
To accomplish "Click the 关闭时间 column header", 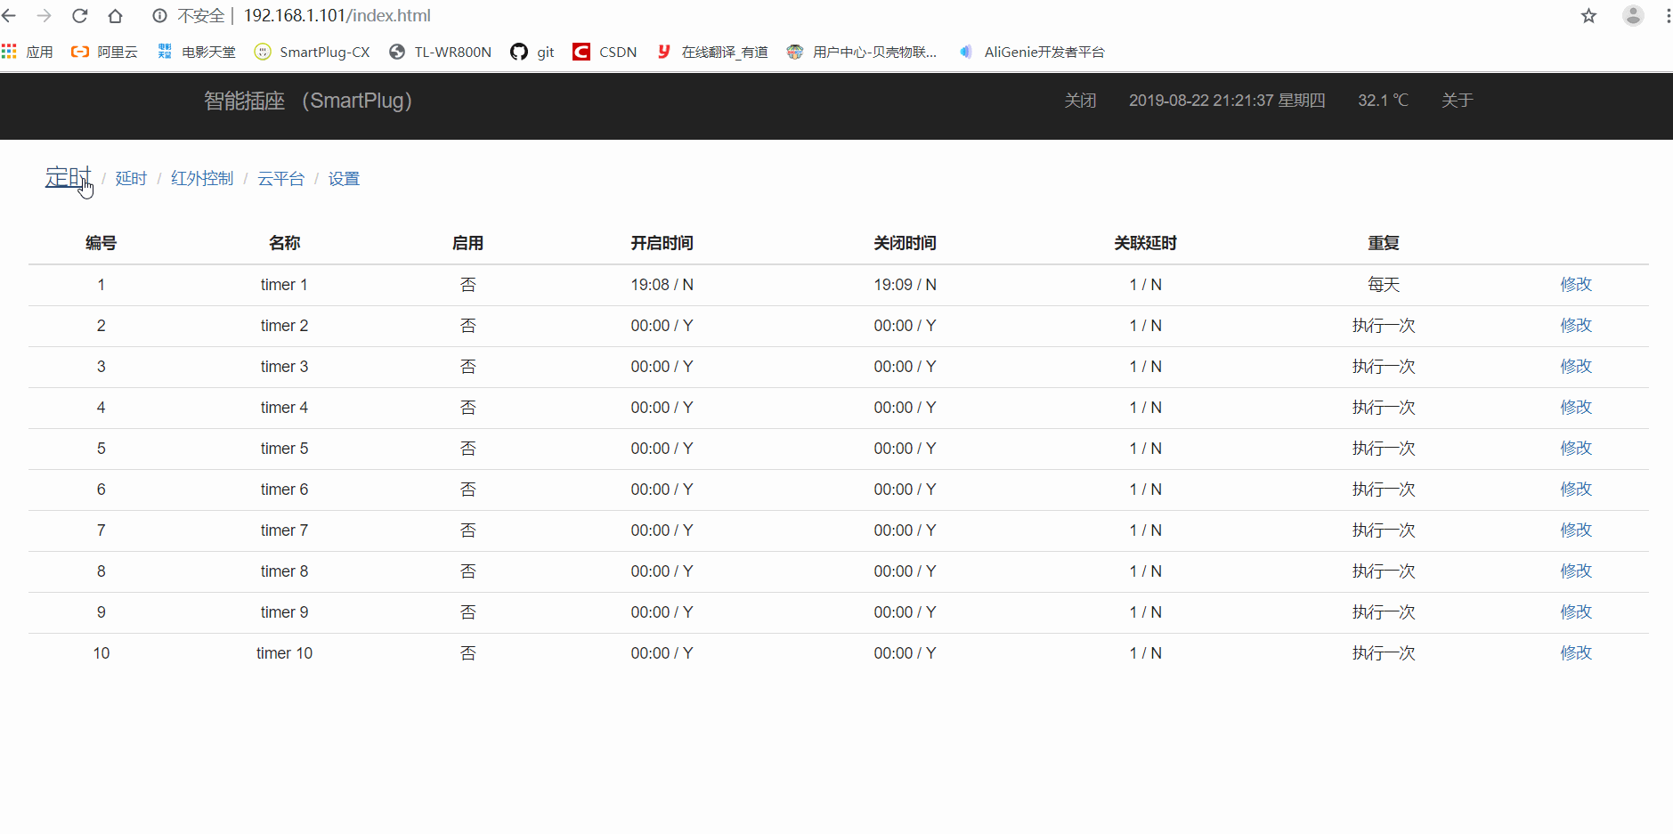I will [x=906, y=243].
